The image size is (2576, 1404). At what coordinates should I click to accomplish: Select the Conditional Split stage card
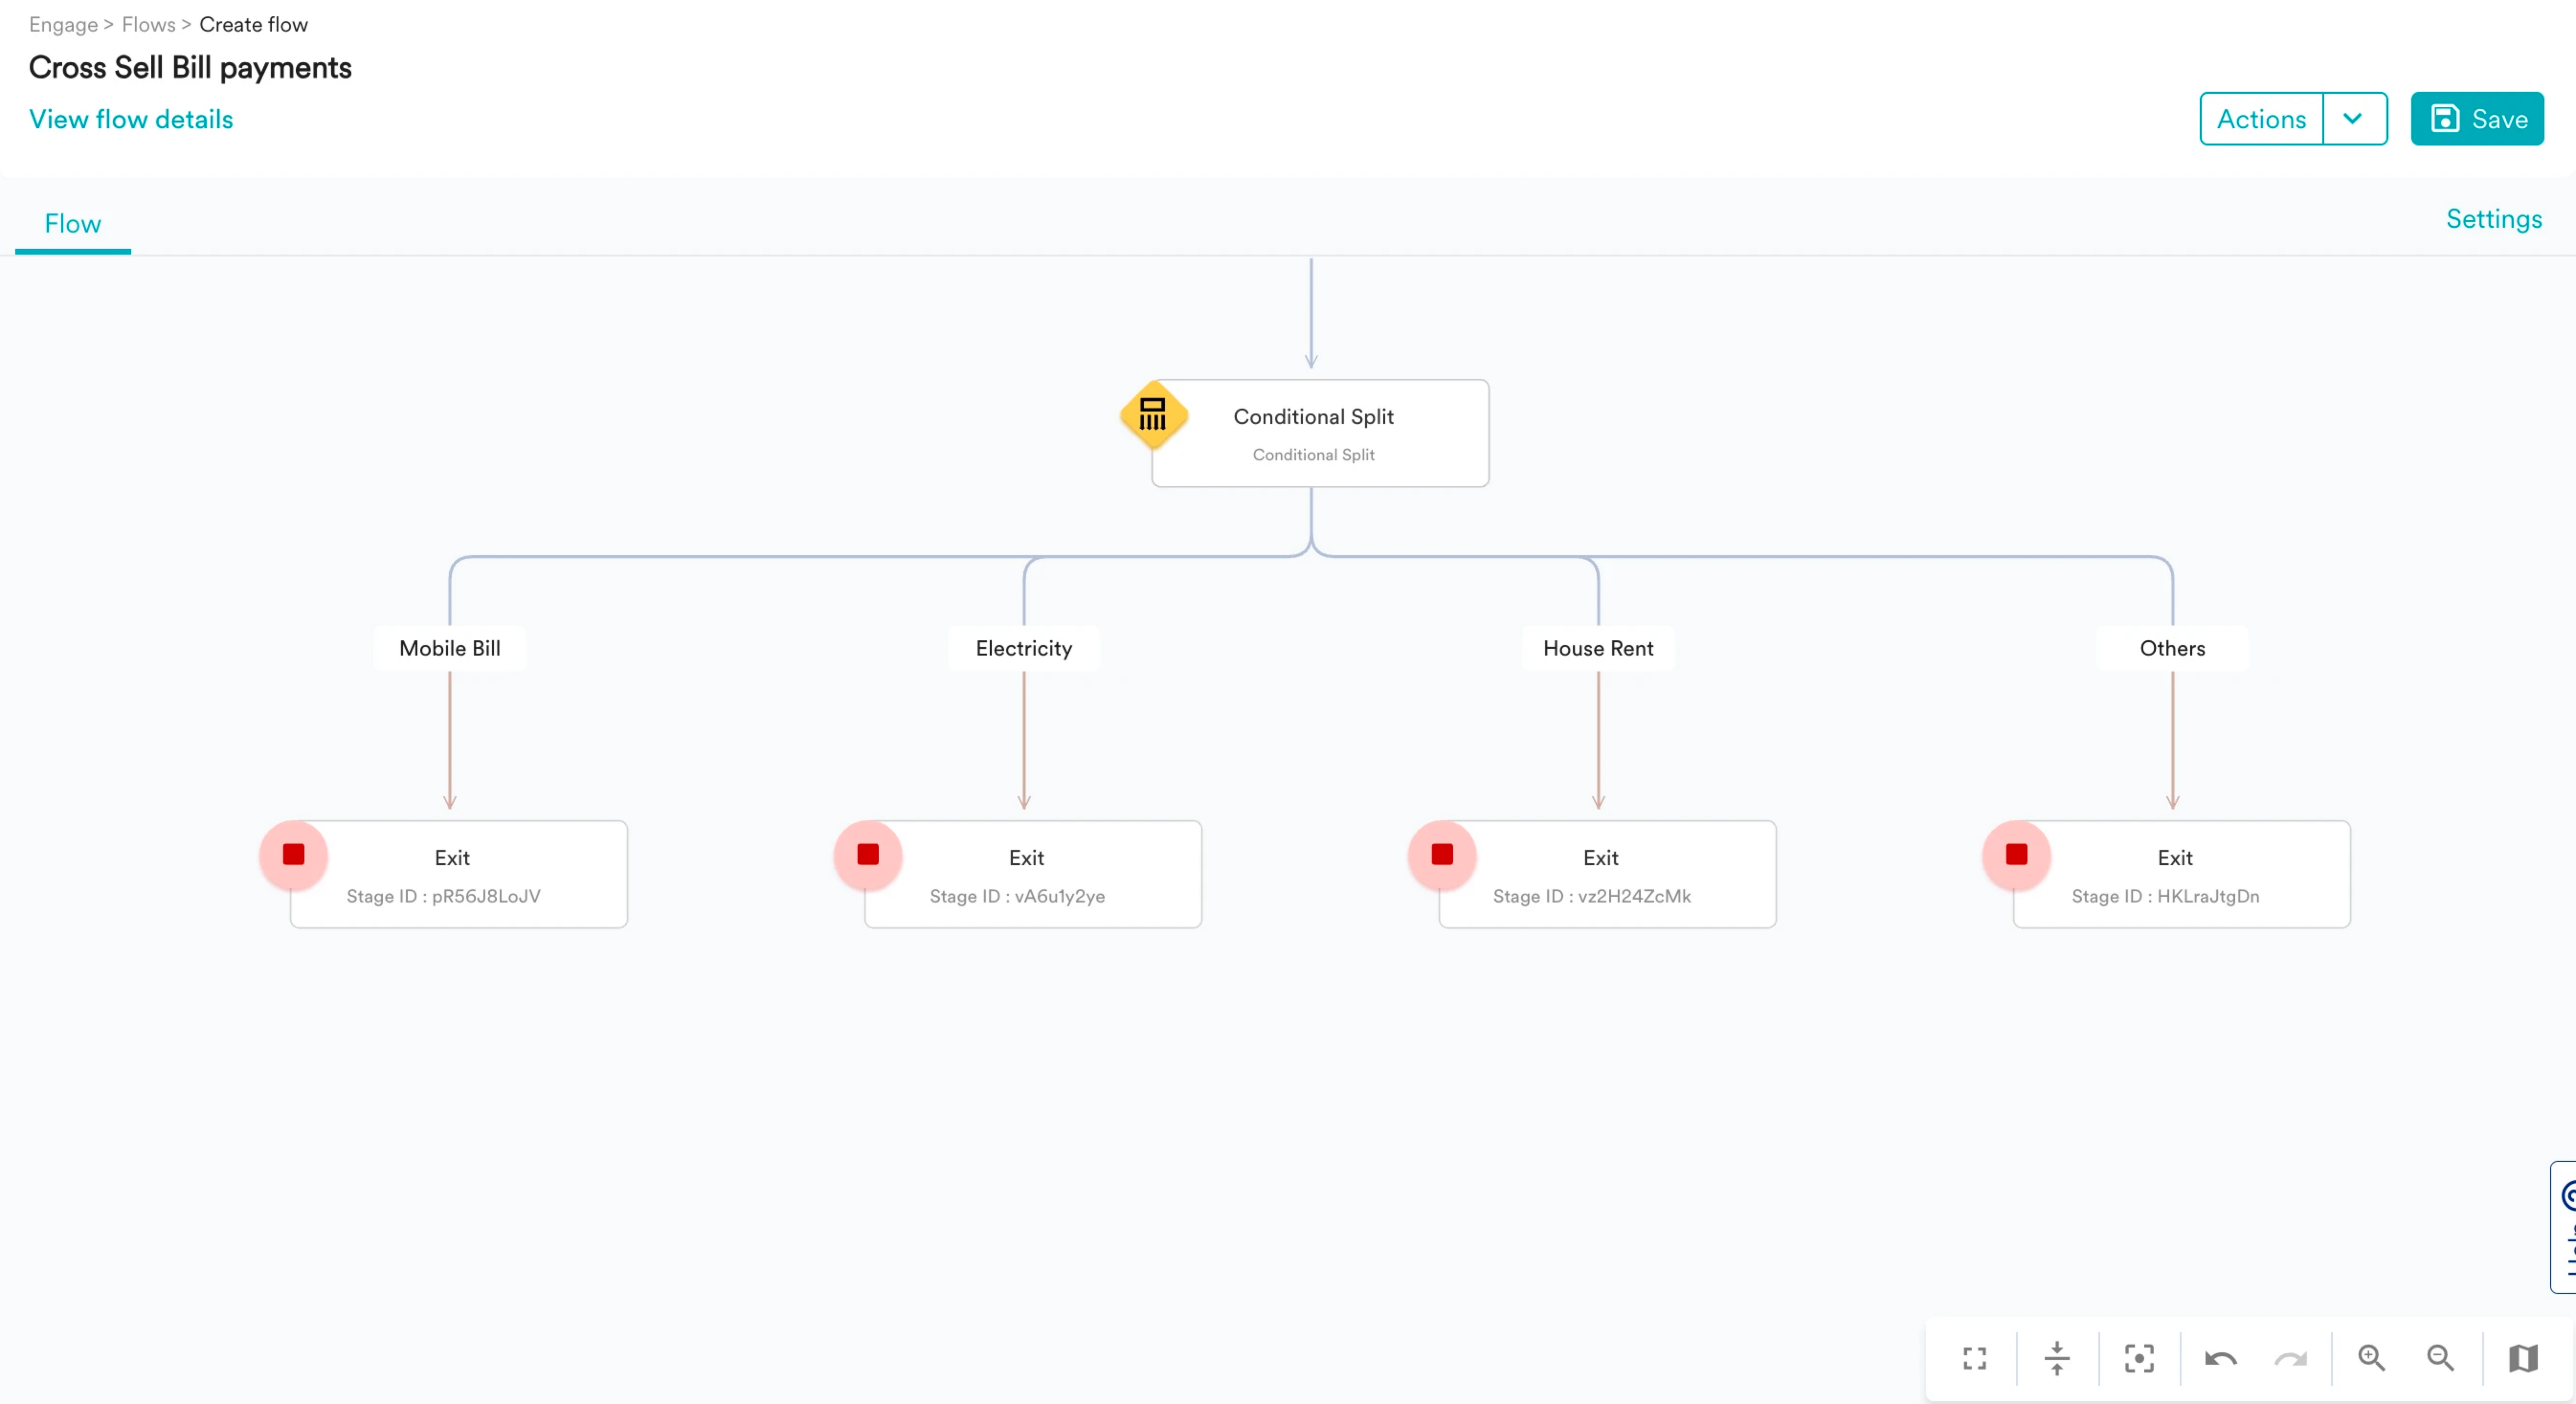1320,433
